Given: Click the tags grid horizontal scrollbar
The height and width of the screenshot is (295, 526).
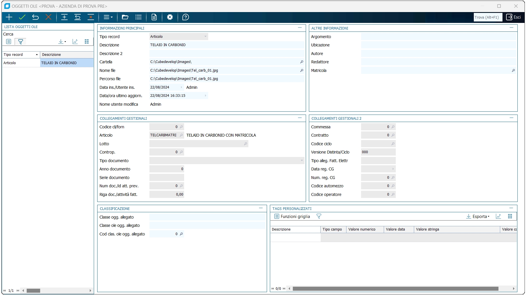Looking at the screenshot, I should click(x=395, y=289).
